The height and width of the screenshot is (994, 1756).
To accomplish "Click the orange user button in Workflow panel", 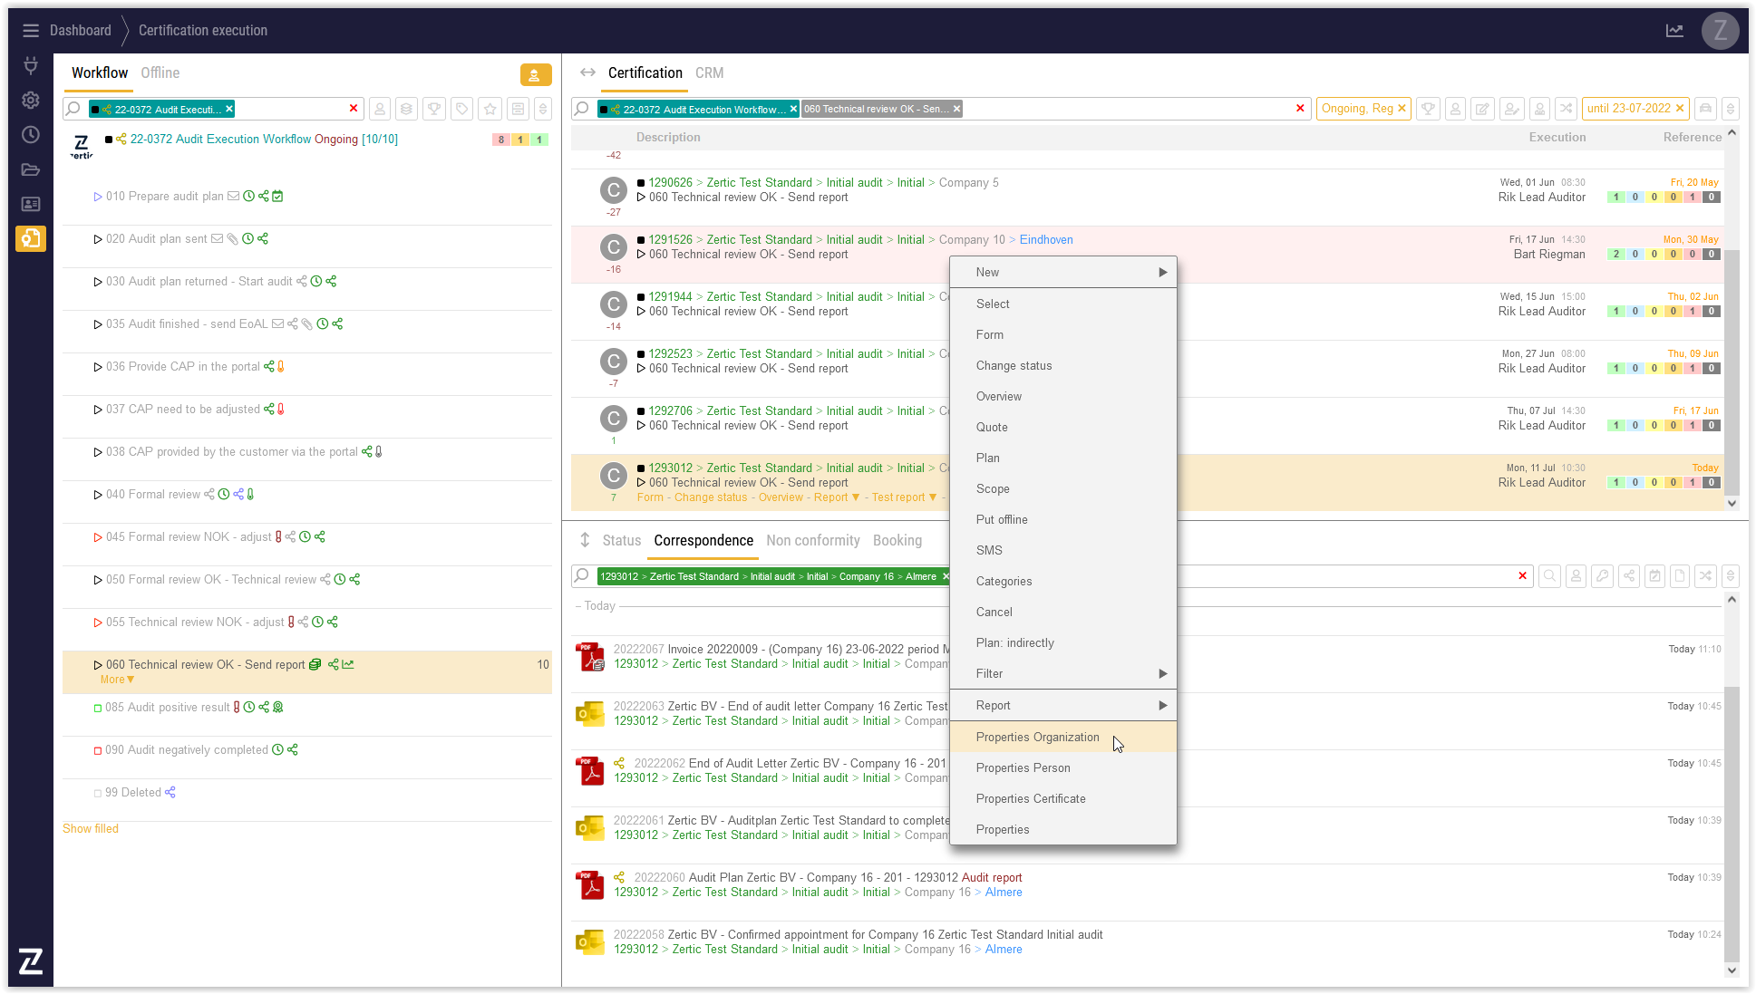I will [535, 75].
